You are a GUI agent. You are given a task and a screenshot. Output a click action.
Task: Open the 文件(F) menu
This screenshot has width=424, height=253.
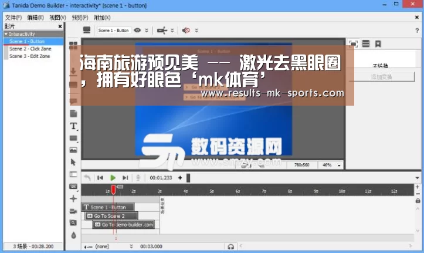click(x=13, y=18)
